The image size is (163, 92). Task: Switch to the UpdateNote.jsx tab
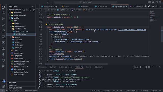click(x=49, y=6)
